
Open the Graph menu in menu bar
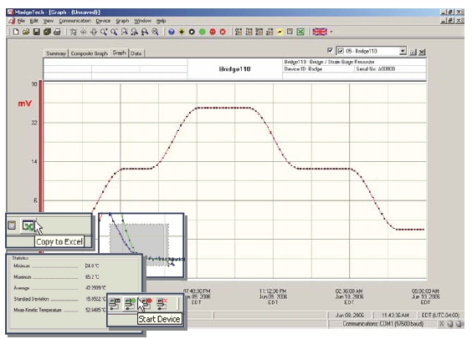[122, 21]
